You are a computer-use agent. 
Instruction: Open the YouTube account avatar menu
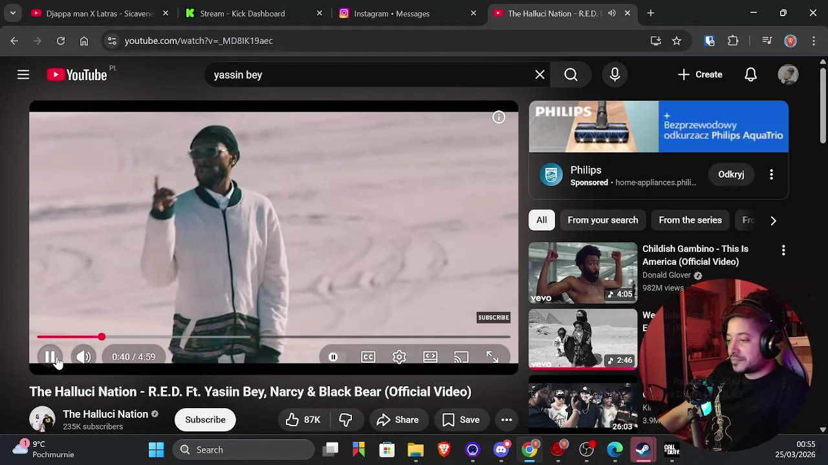pyautogui.click(x=788, y=75)
